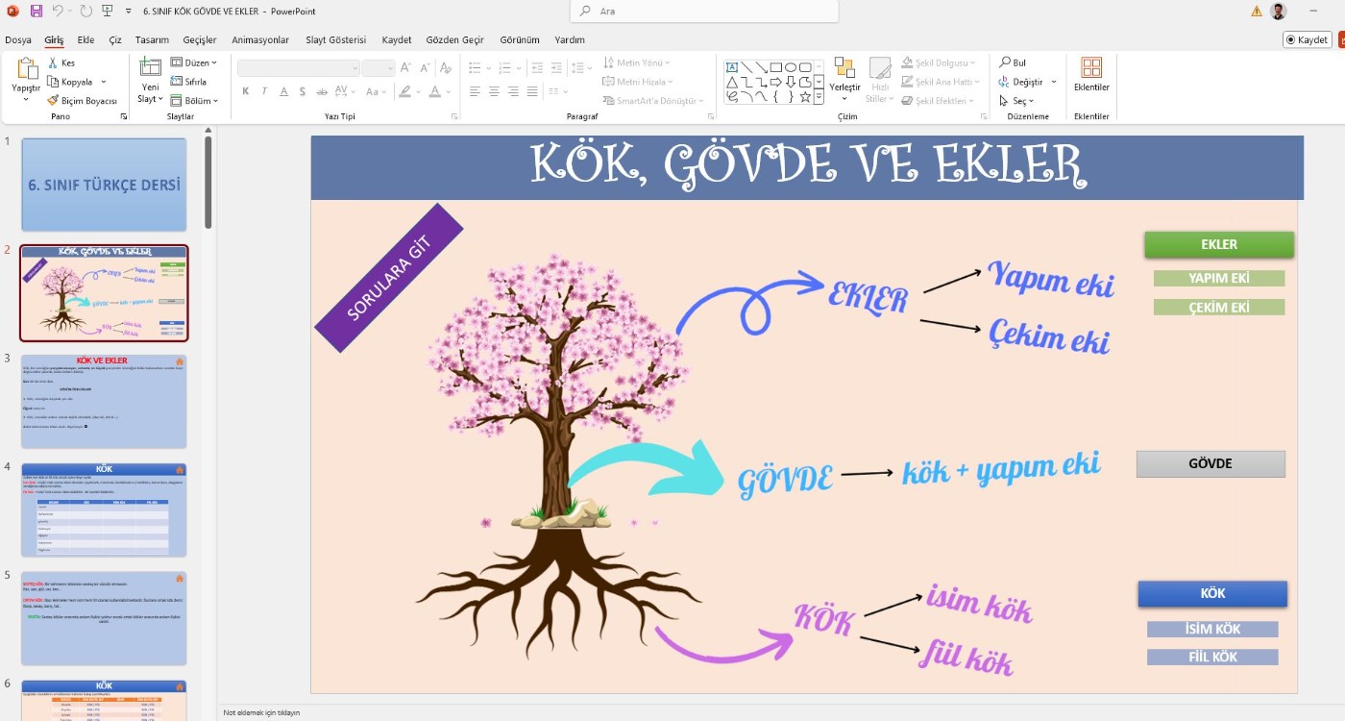1345x721 pixels.
Task: Undo the last action
Action: 58,11
